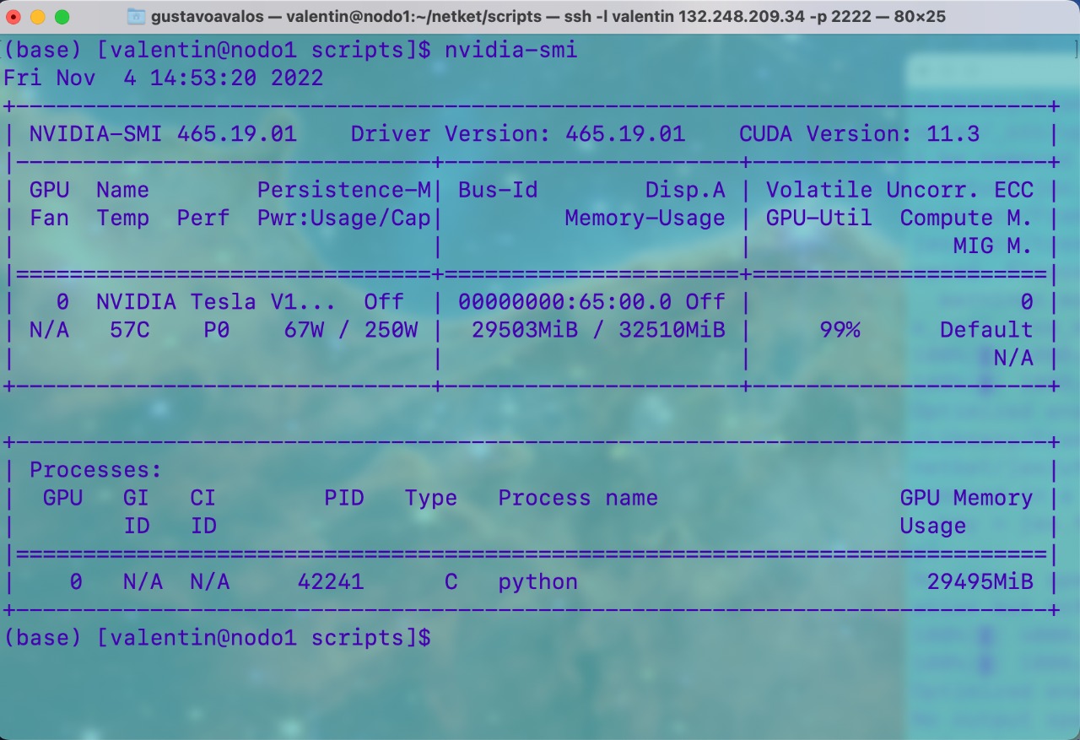Click the 'GPU-Util' column header
This screenshot has height=740, width=1080.
pyautogui.click(x=818, y=218)
